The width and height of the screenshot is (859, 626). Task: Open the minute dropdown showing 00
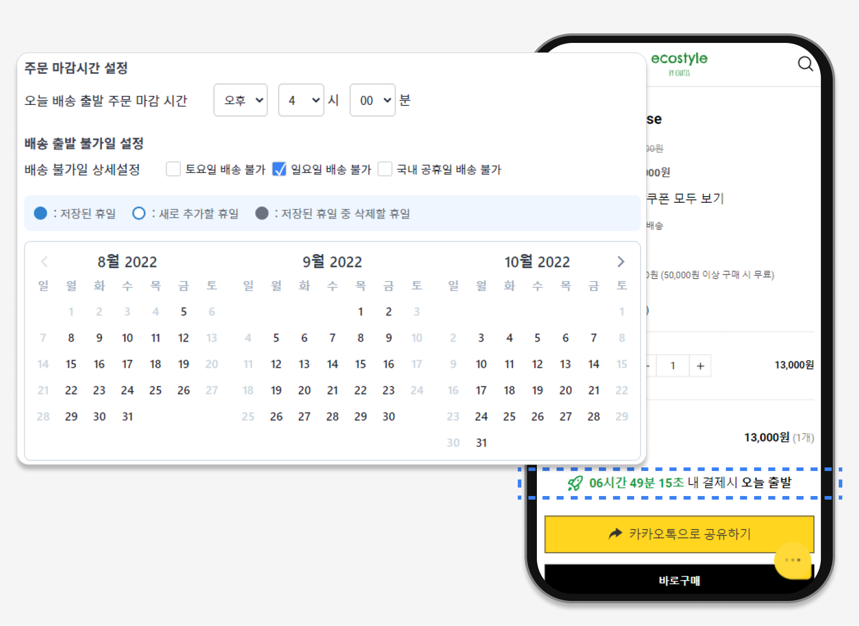coord(372,100)
